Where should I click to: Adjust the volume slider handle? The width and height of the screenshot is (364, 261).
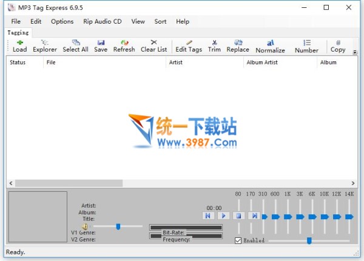coord(118,226)
